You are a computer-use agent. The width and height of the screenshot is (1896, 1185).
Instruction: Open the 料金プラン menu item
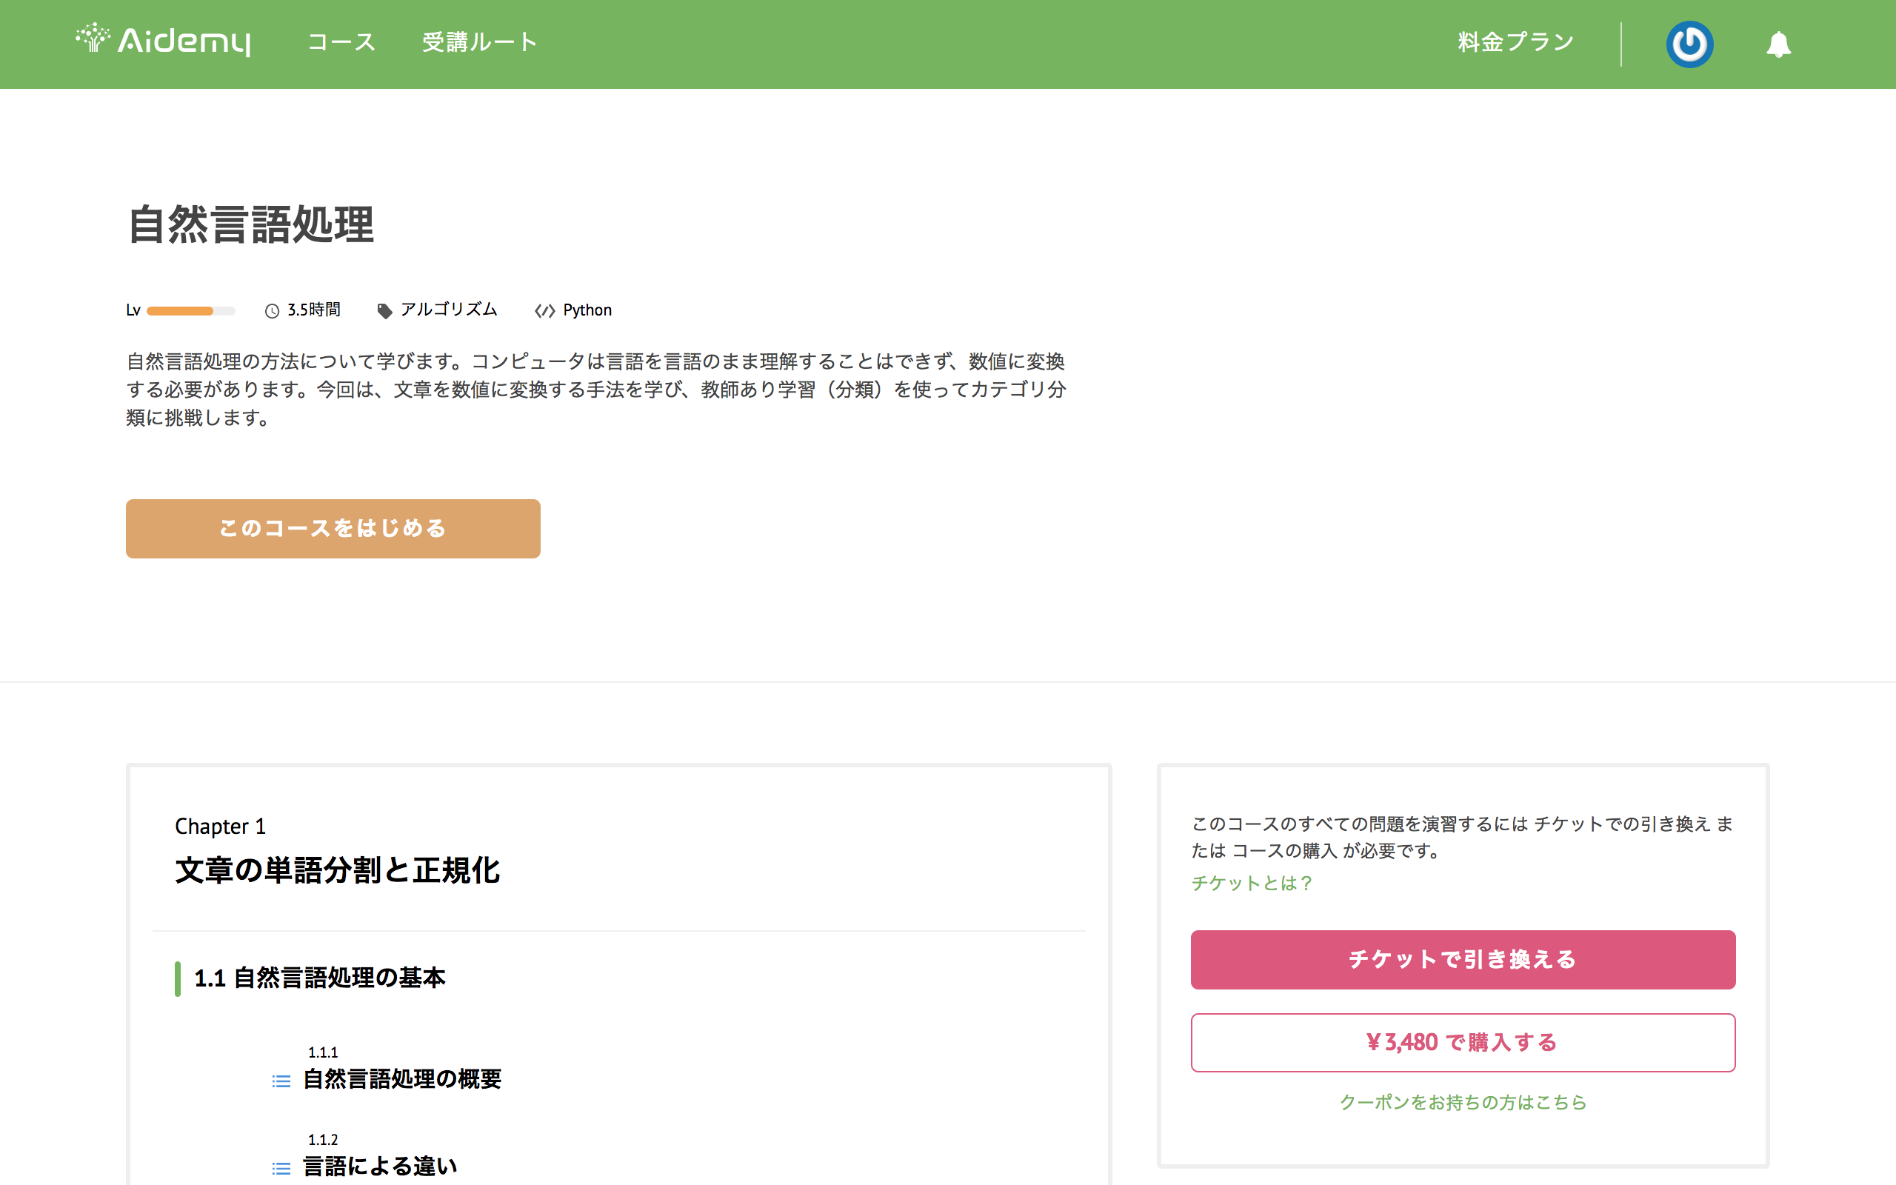[x=1516, y=42]
